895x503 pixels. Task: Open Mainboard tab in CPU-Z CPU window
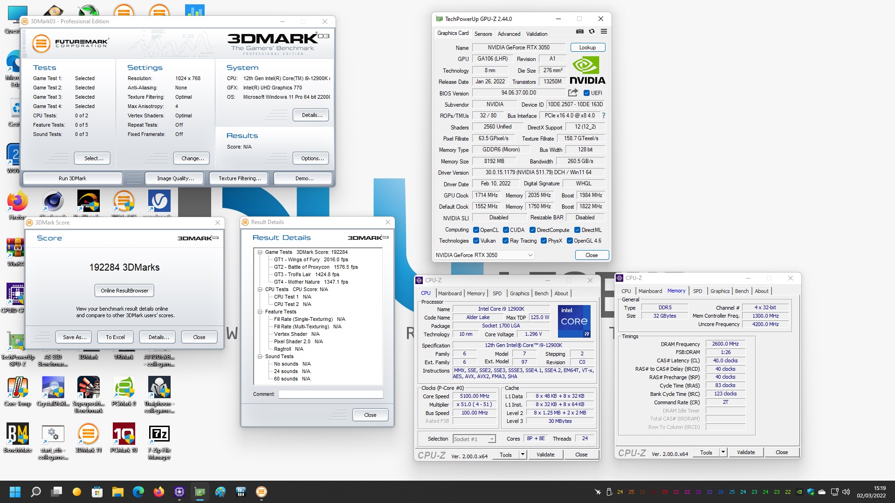click(x=450, y=293)
